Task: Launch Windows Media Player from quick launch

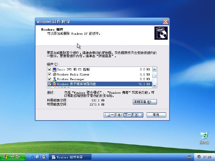Action: pos(44,157)
